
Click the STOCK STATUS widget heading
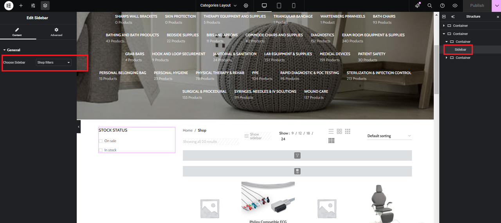[113, 130]
